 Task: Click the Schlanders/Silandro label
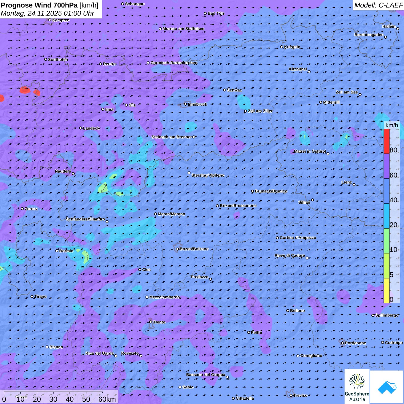click(x=85, y=219)
